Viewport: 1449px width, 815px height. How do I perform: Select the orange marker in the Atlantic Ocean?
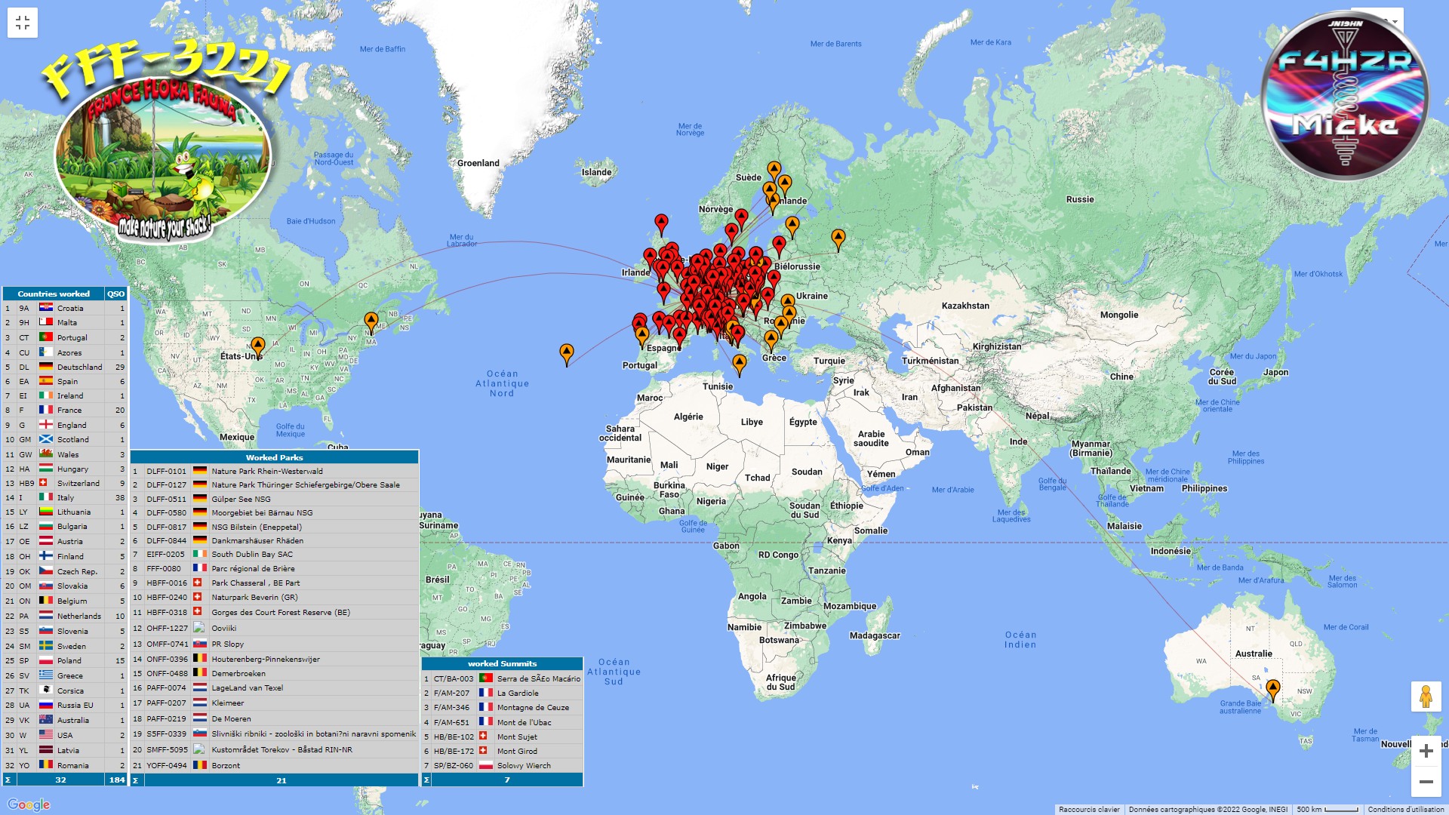[x=566, y=352]
